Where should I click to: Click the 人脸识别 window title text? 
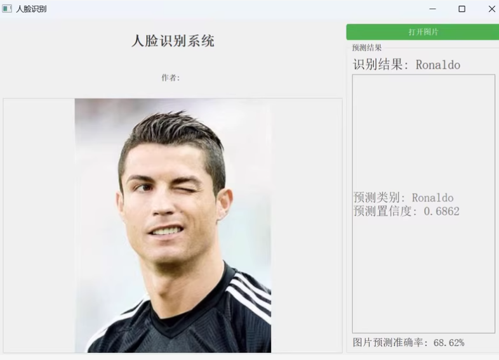tap(31, 9)
